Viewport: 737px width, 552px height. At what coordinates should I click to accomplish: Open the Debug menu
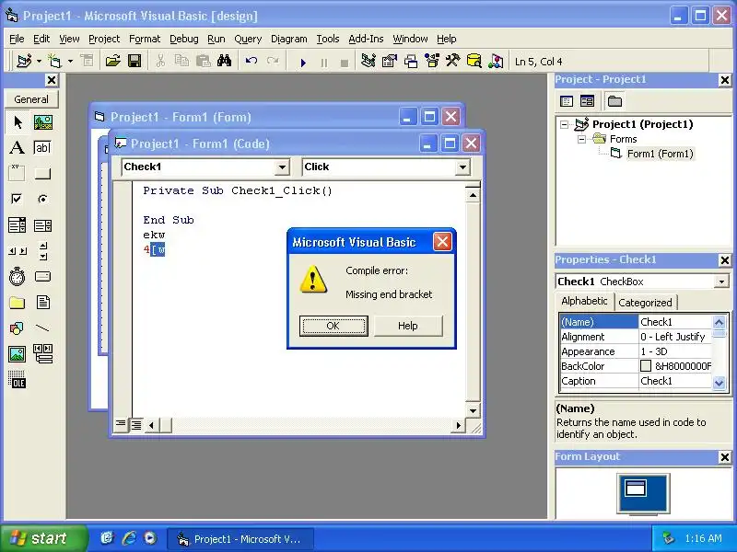[183, 39]
